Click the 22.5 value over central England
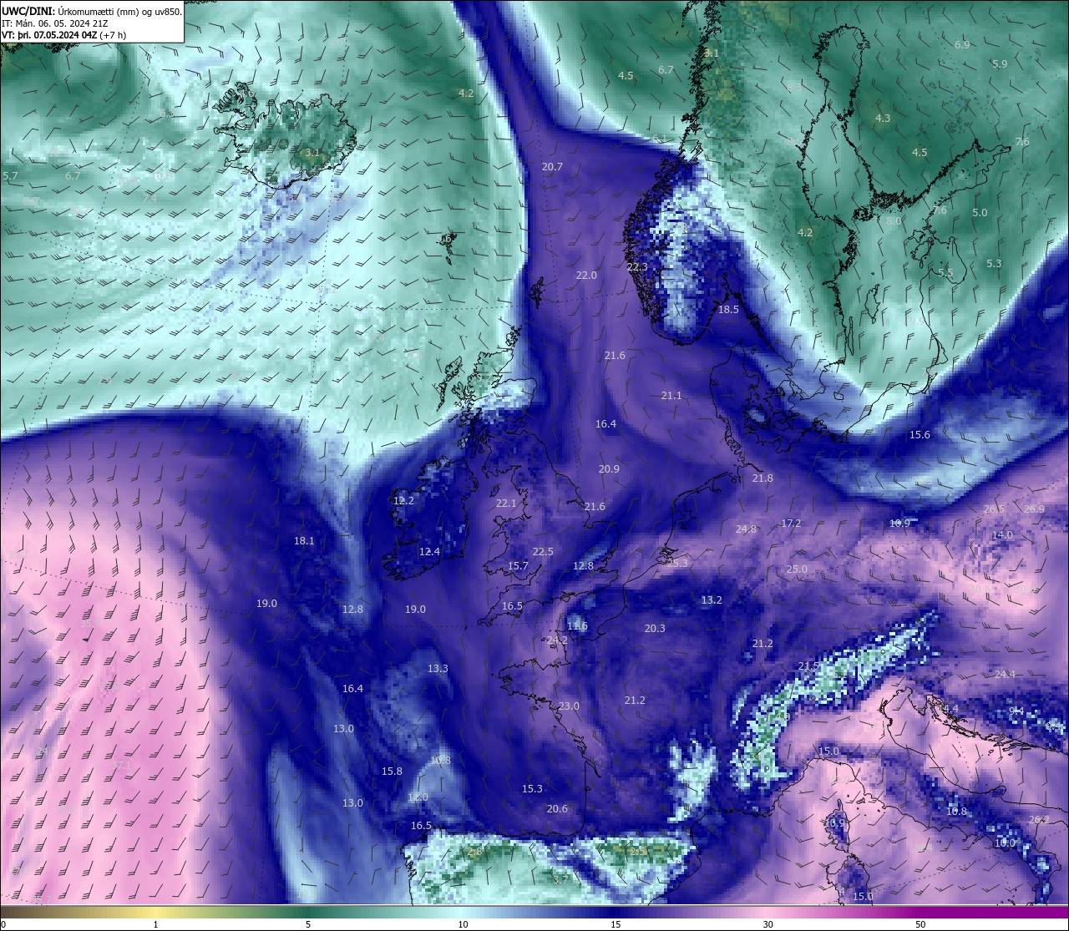 [x=543, y=552]
